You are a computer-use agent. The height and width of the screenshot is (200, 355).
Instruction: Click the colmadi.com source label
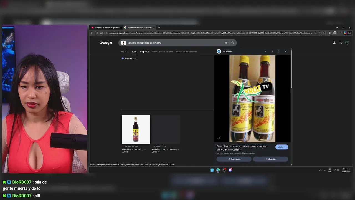(160, 146)
